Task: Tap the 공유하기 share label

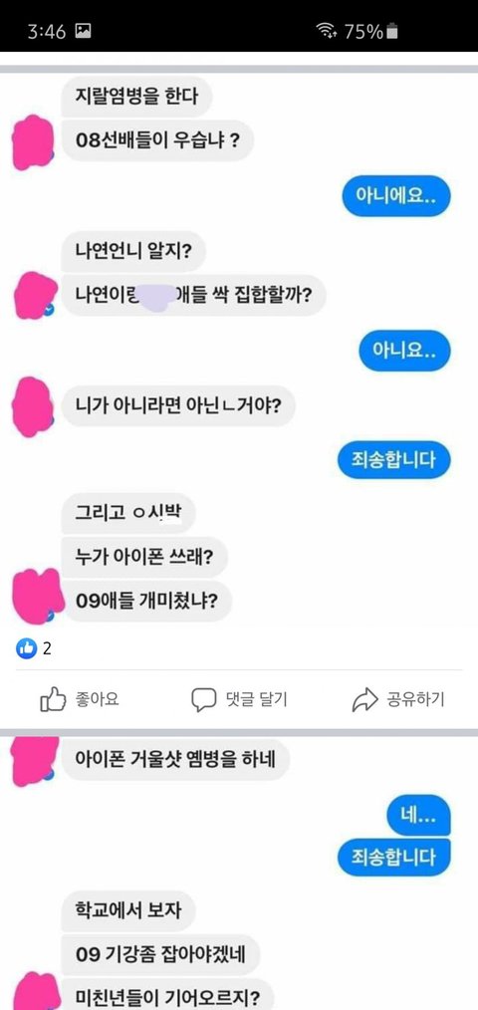Action: [x=415, y=699]
